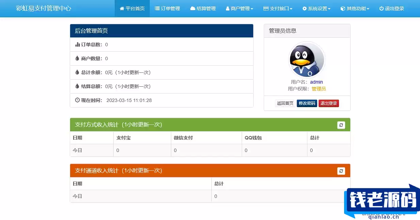Click the 修改密码 button
This screenshot has width=420, height=220.
click(x=307, y=103)
